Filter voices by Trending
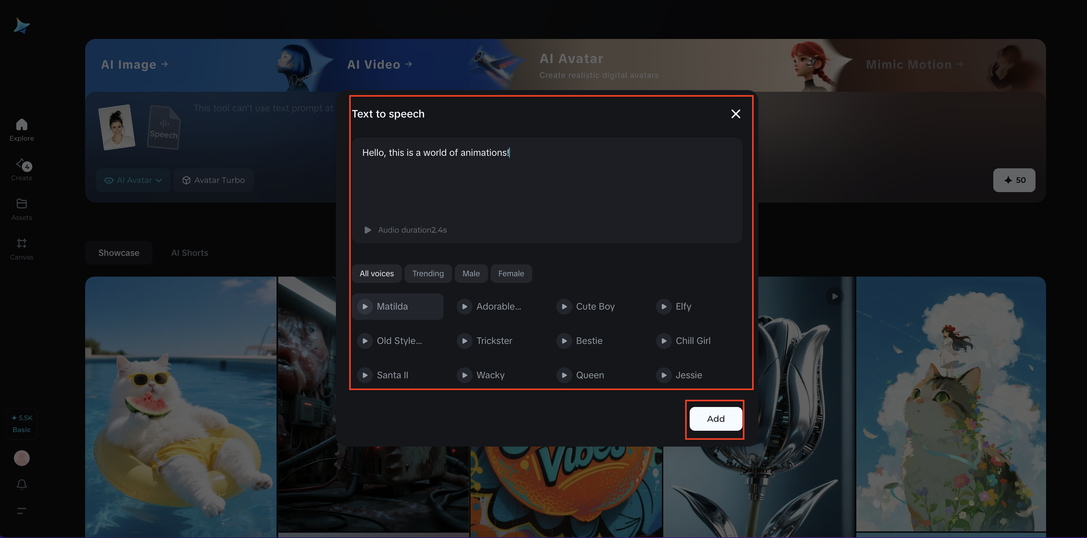This screenshot has height=538, width=1087. 428,273
